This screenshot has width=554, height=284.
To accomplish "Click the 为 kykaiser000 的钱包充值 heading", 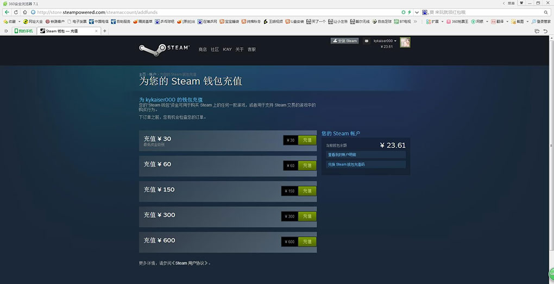I will tap(171, 99).
